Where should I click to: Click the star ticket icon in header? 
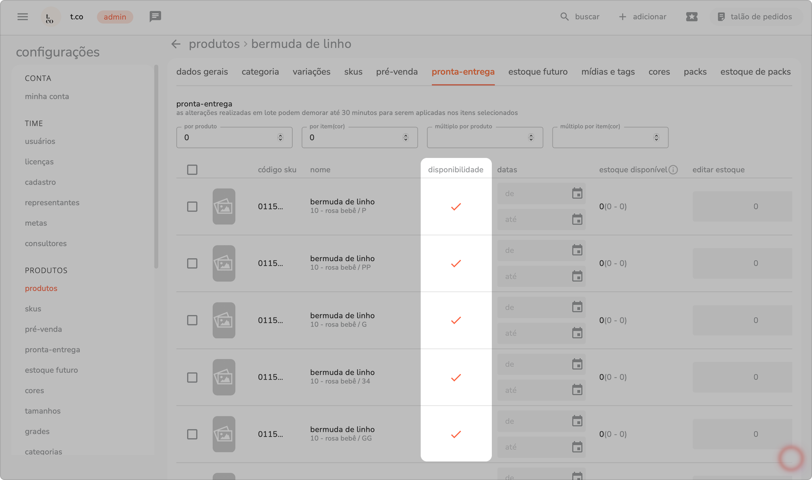[691, 17]
